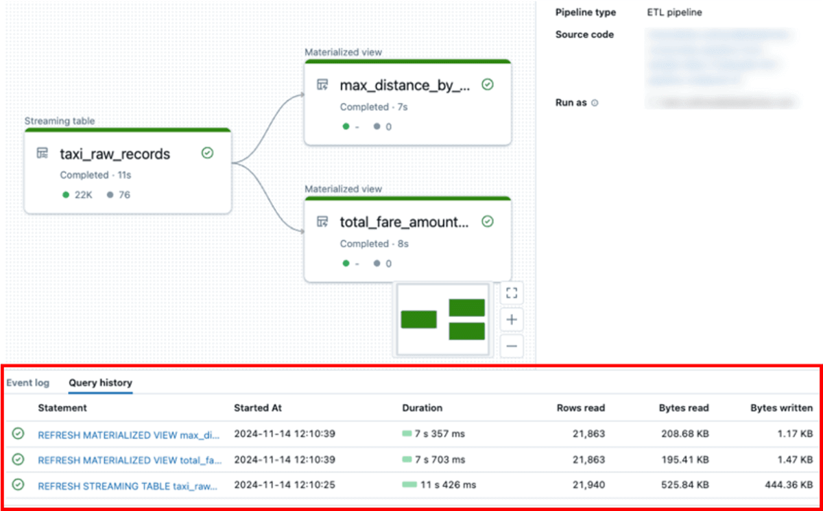Screen dimensions: 823x511
Task: Select the total_fare_amount node title
Action: 405,222
